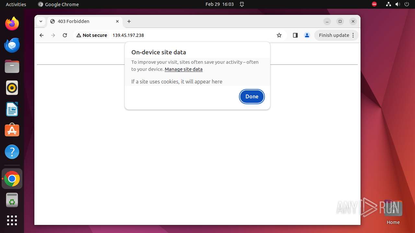Open LibreOffice Writer from dock
Viewport: 415px width, 233px height.
click(x=12, y=109)
